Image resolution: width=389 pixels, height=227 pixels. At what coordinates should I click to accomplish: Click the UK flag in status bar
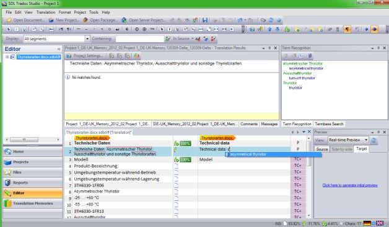click(380, 223)
